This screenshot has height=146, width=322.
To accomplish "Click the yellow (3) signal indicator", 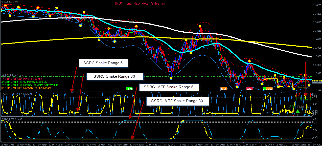I will pyautogui.click(x=308, y=111).
